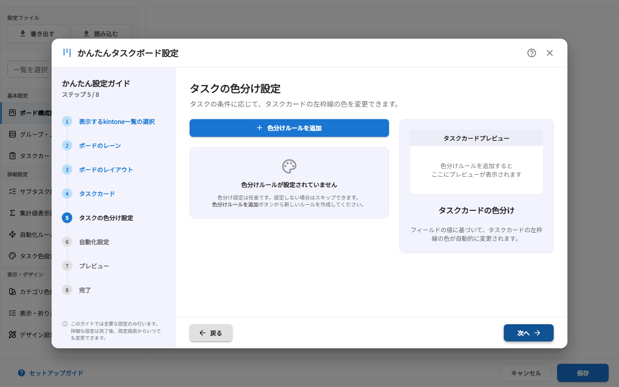
Task: Click タスクカードの色分け heading in preview panel
Action: click(x=476, y=210)
